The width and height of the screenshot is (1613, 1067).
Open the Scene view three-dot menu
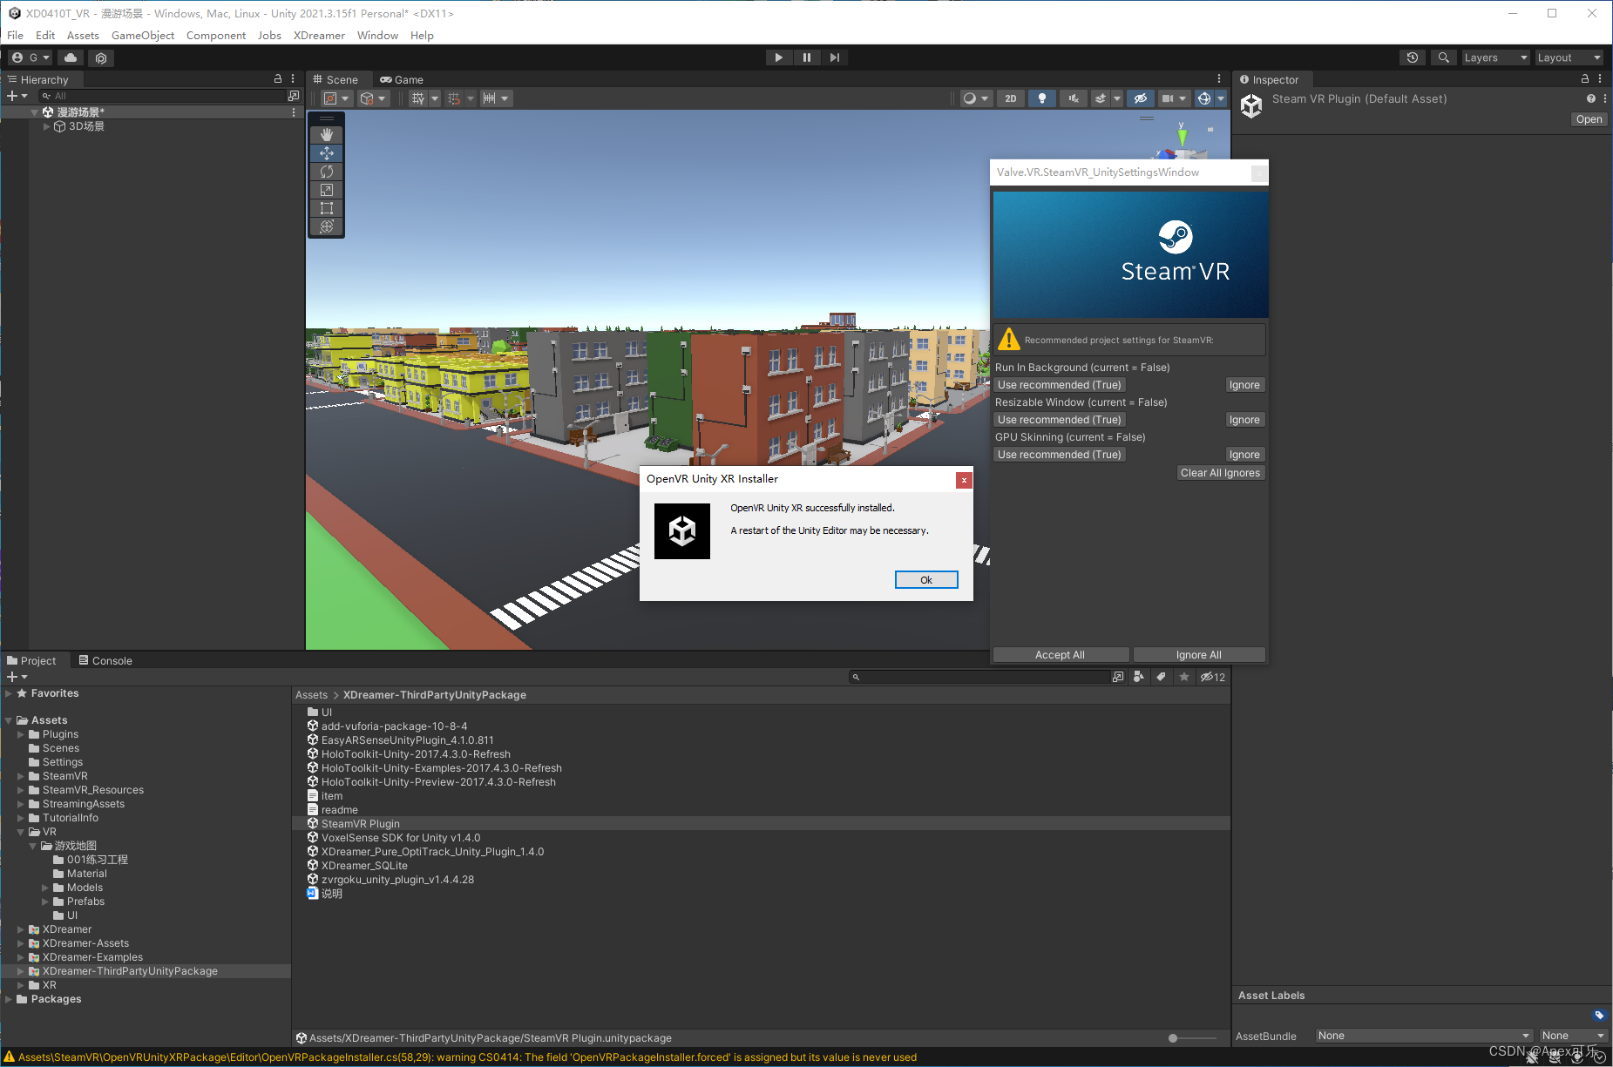point(1219,78)
